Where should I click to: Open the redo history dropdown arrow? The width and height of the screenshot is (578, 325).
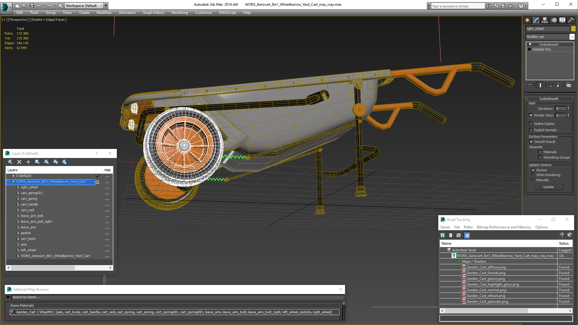coord(55,5)
